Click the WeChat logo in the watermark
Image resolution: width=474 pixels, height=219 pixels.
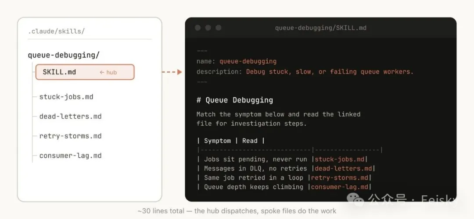(358, 200)
